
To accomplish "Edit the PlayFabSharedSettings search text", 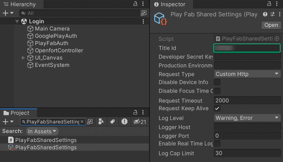I will pos(53,122).
